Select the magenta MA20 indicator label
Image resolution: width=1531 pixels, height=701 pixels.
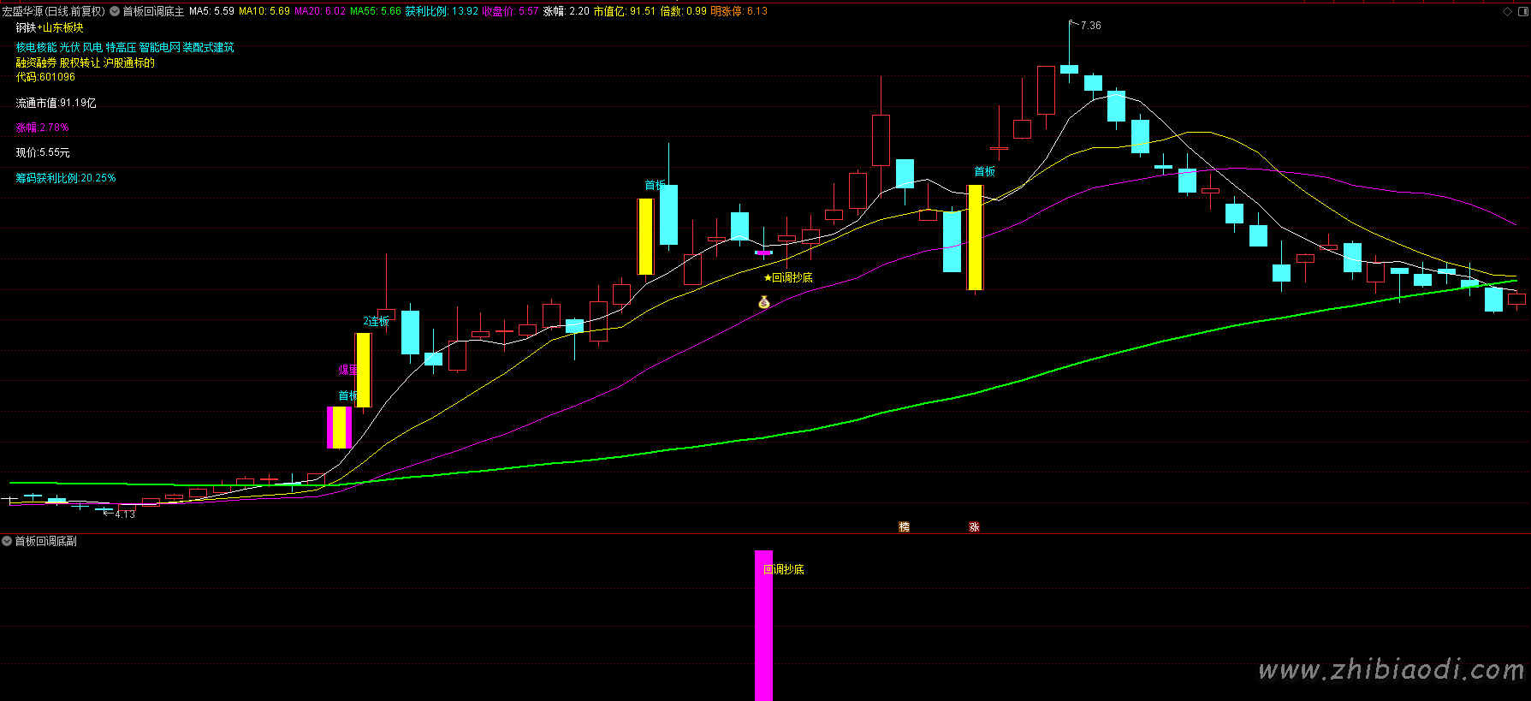(x=320, y=11)
